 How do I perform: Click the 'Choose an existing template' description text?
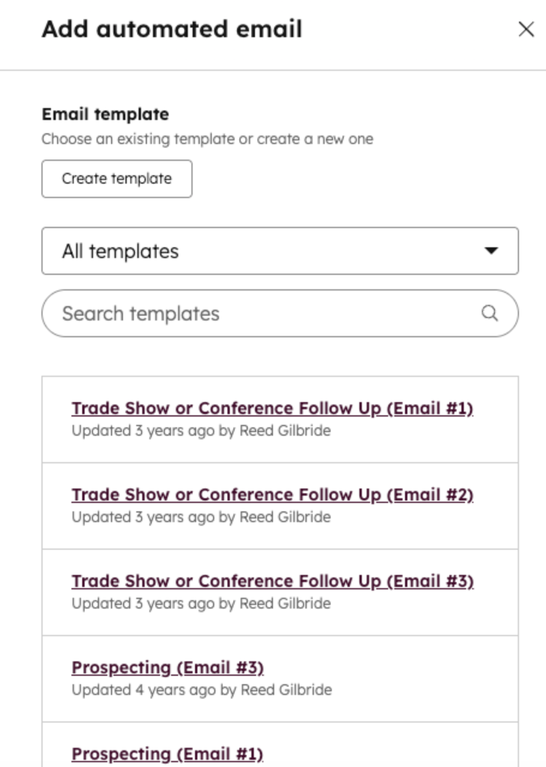207,139
